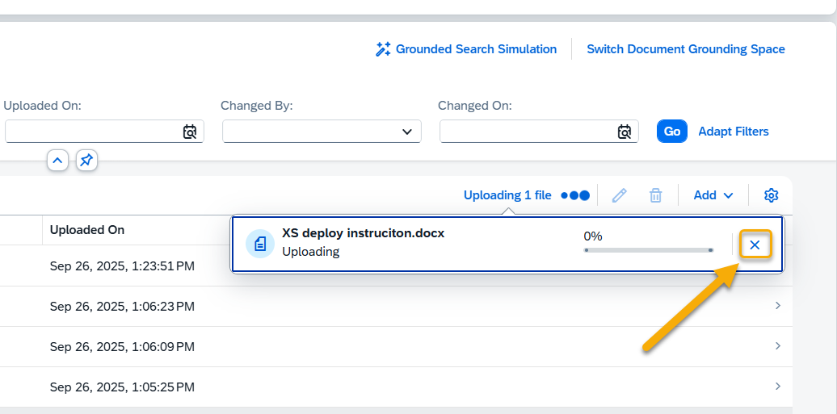Open the row uploaded at 1:06:23 PM via its chevron
This screenshot has height=414, width=837.
point(777,306)
